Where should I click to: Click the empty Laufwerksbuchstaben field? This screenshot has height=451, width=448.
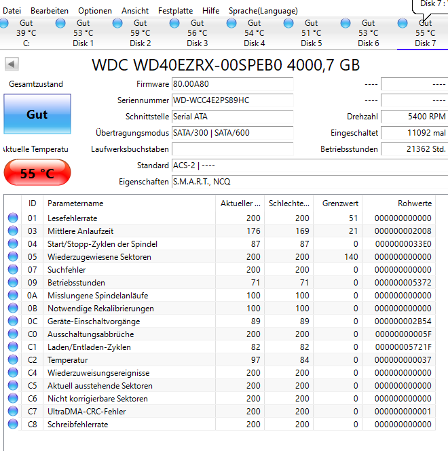(233, 149)
